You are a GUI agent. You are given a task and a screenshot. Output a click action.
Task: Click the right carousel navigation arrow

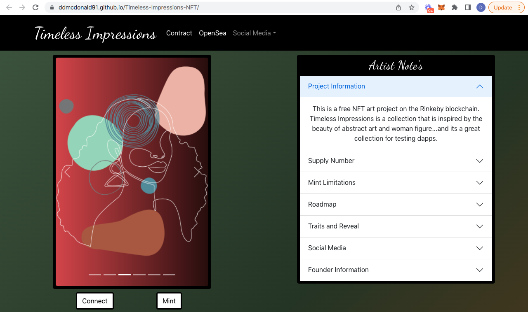pos(197,172)
